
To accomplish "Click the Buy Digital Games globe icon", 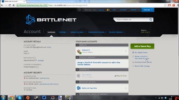I will pyautogui.click(x=133, y=52).
